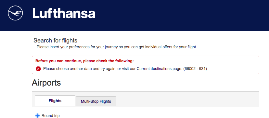
Task: Click the 'Please insert your preferences' instruction text
Action: click(x=117, y=47)
